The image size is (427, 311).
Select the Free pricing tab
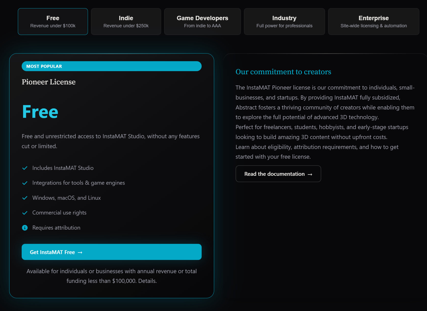[53, 21]
